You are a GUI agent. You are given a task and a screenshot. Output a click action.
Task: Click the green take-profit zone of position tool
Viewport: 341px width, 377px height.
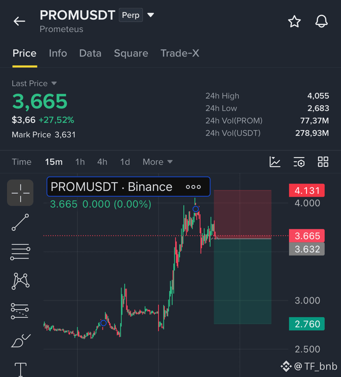[x=243, y=281]
